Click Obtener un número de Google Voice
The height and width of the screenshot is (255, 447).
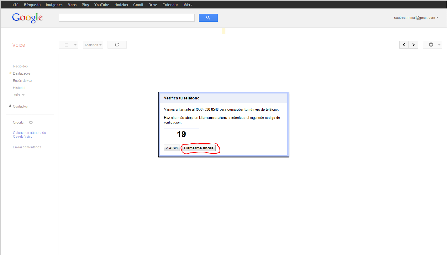pos(29,135)
